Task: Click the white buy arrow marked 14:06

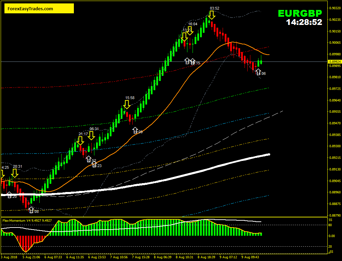Action: 258,71
